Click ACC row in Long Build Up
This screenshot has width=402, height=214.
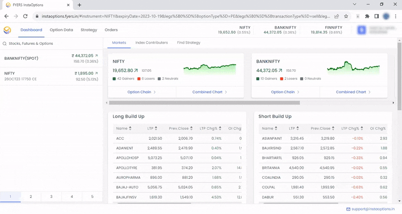pos(177,138)
